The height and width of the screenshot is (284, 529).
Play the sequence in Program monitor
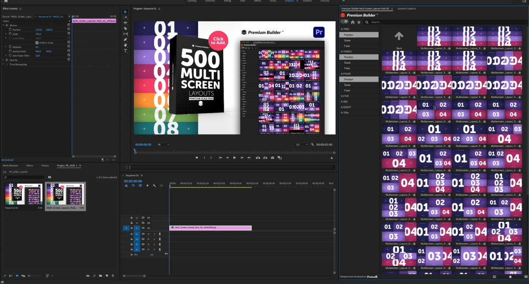pyautogui.click(x=235, y=158)
